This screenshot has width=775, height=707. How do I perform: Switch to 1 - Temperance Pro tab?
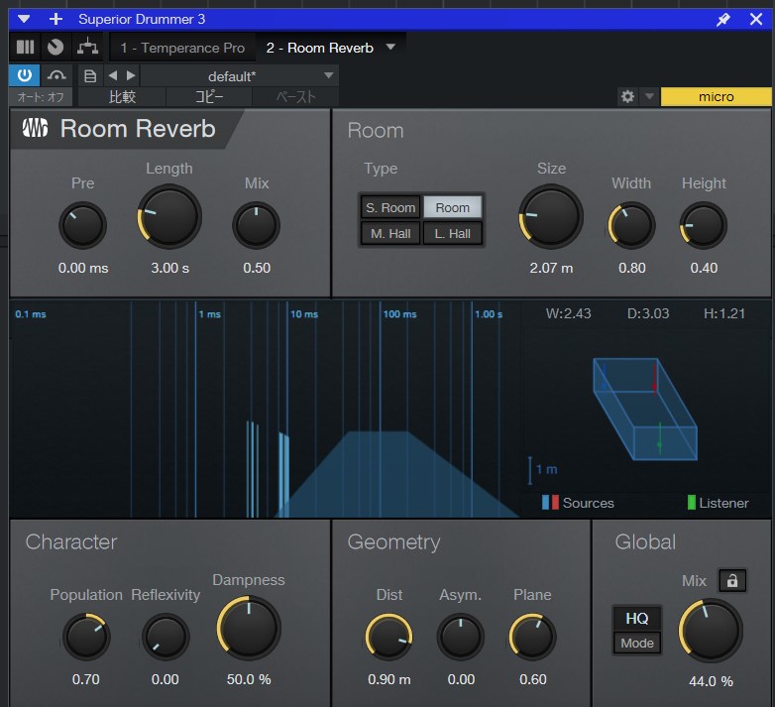[x=182, y=48]
